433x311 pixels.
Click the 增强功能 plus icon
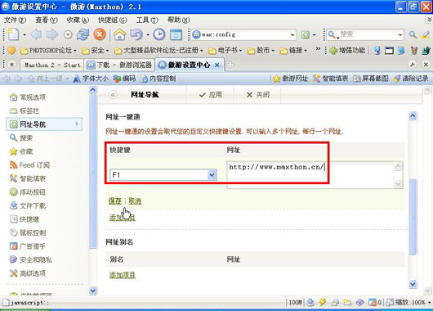click(333, 51)
